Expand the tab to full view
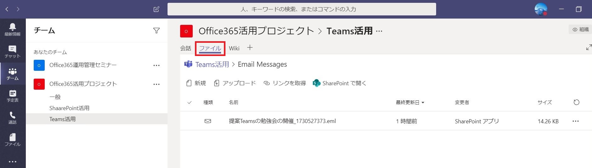The image size is (592, 168). 589,47
